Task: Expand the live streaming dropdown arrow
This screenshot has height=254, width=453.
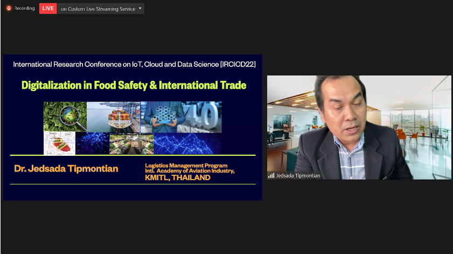Action: pyautogui.click(x=140, y=9)
